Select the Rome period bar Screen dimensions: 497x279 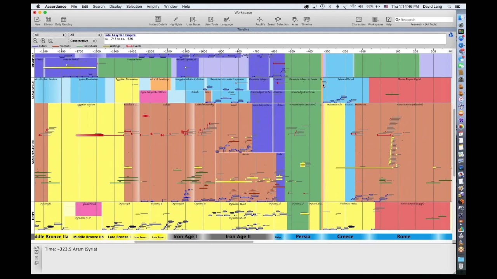tap(403, 236)
